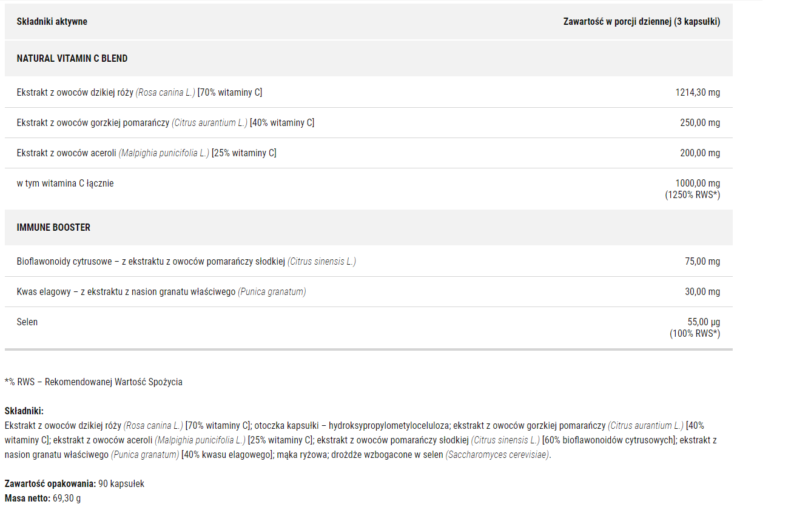794x510 pixels.
Task: Click the 55,00 µg selenium value
Action: pyautogui.click(x=704, y=322)
